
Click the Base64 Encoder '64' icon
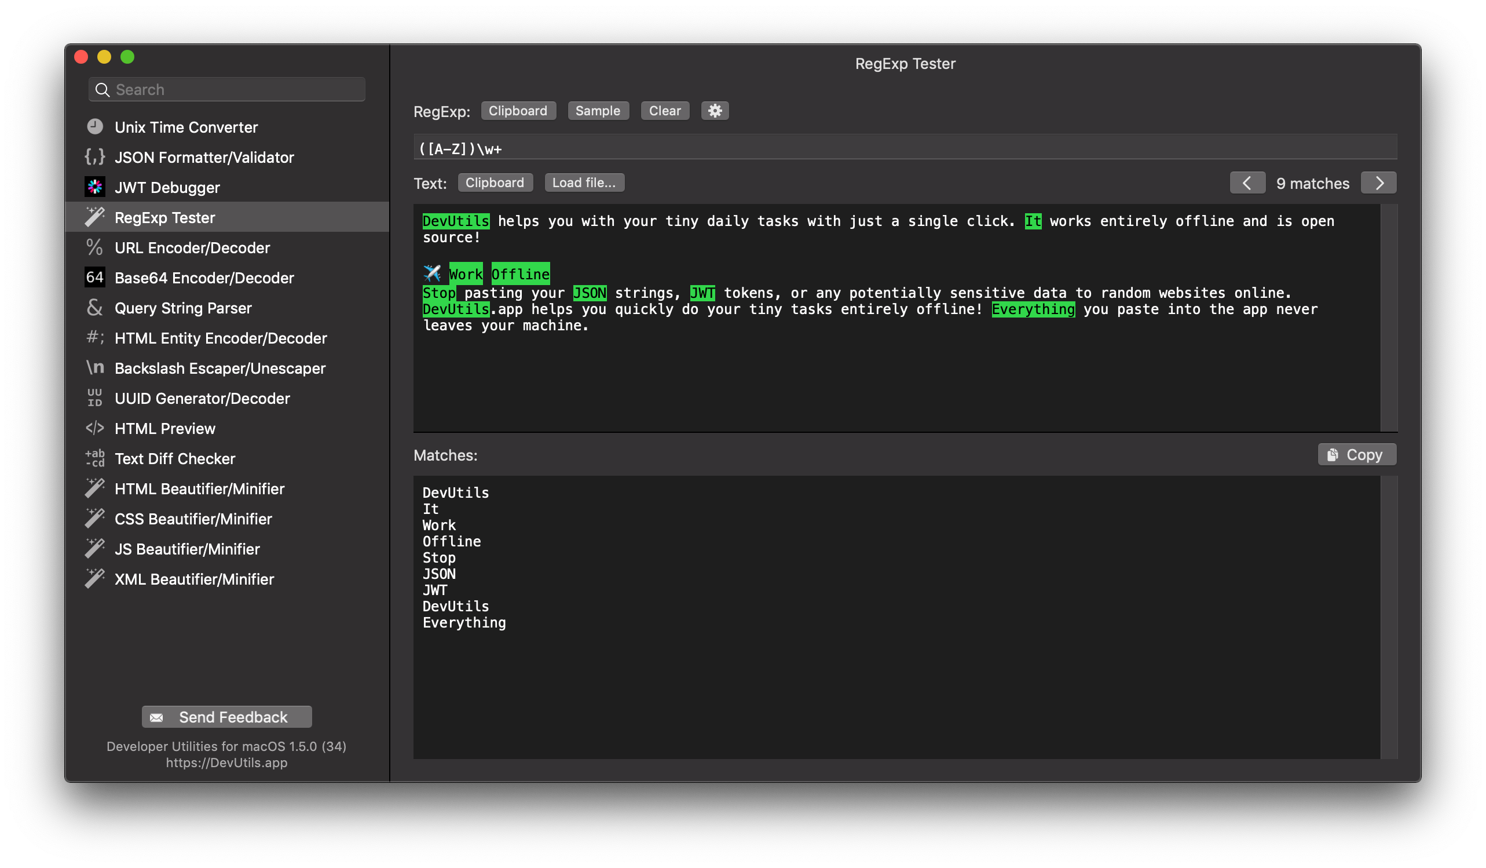[x=95, y=278]
